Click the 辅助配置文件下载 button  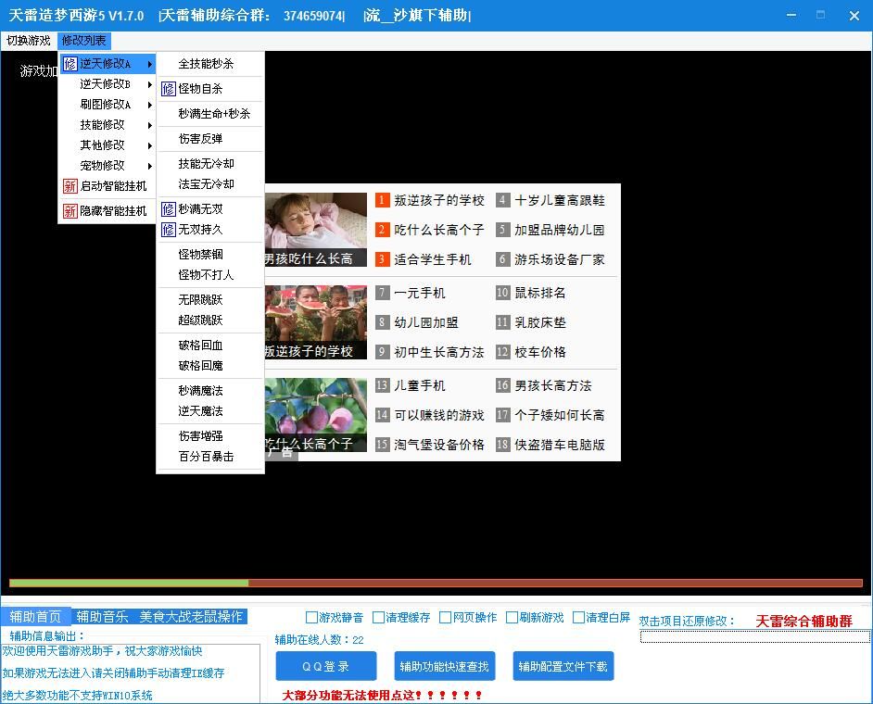tap(563, 666)
